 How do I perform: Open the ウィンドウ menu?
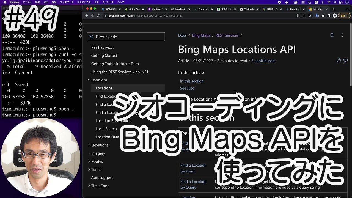tap(108, 2)
